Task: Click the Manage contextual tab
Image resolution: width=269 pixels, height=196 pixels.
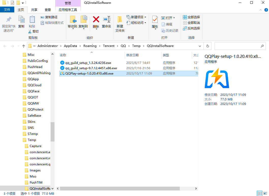Action: pos(68,3)
